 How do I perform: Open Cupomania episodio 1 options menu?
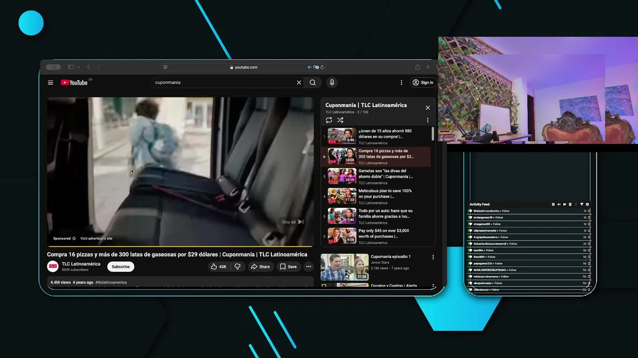[x=433, y=257]
